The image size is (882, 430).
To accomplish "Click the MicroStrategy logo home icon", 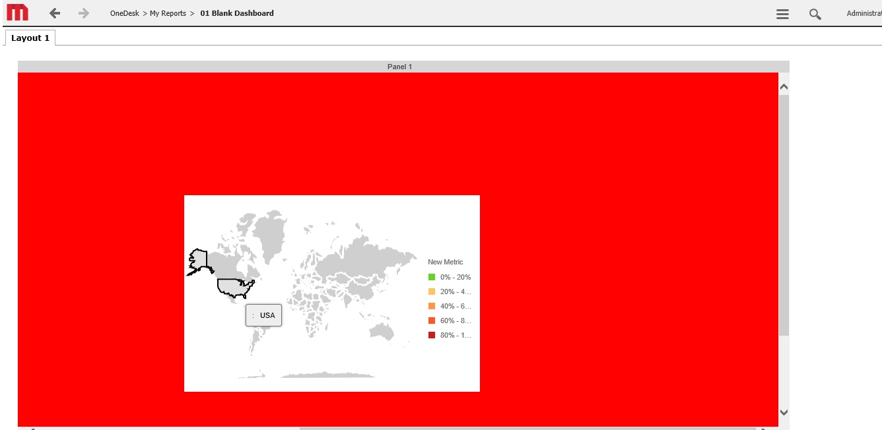I will (18, 13).
